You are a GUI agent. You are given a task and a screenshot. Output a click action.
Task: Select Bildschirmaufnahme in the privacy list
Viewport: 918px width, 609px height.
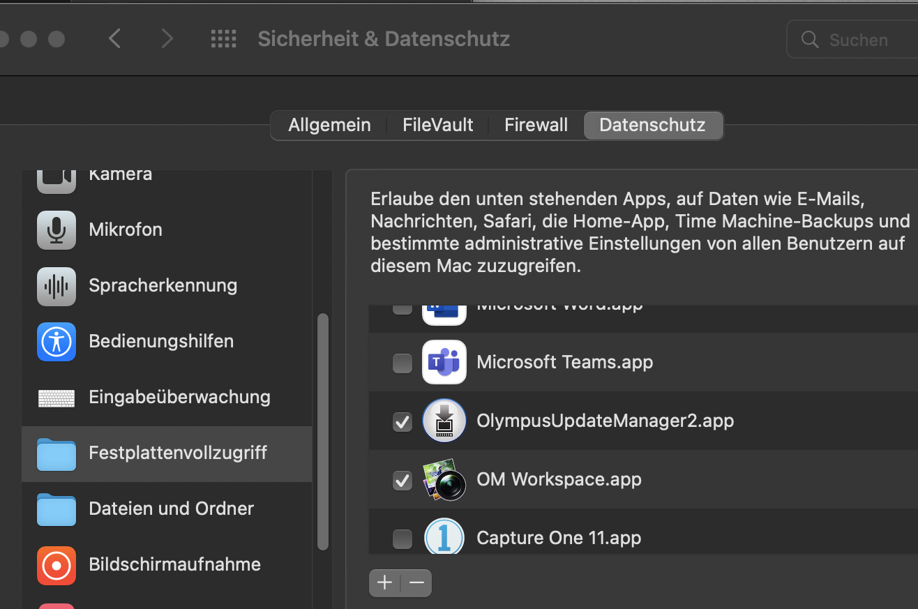click(167, 564)
